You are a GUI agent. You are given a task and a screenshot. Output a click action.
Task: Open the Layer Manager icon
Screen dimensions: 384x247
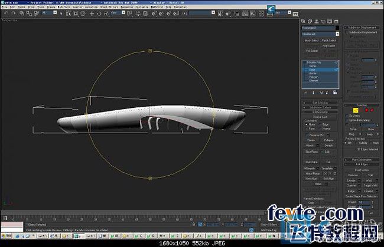coord(237,14)
